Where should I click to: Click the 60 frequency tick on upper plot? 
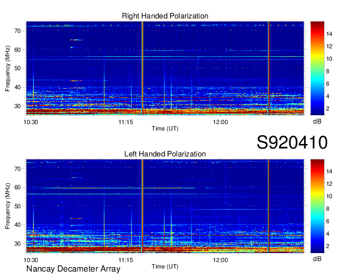(18, 50)
